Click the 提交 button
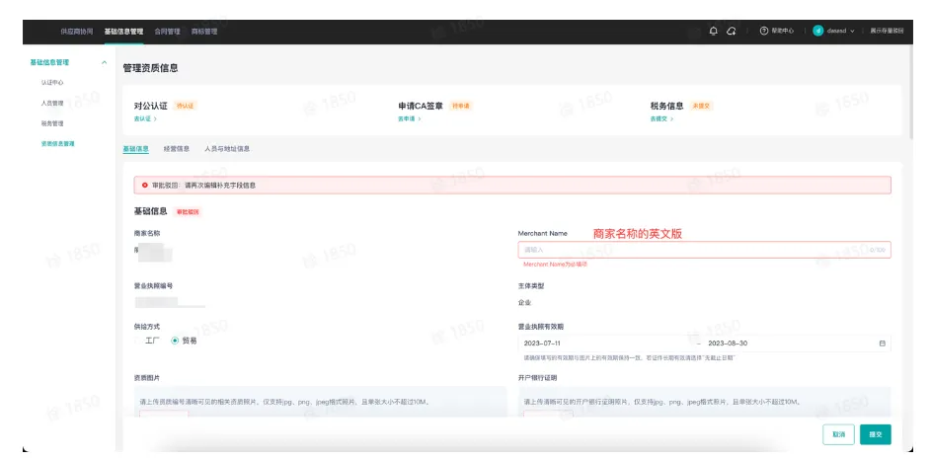Viewport: 930px width, 459px height. (876, 434)
